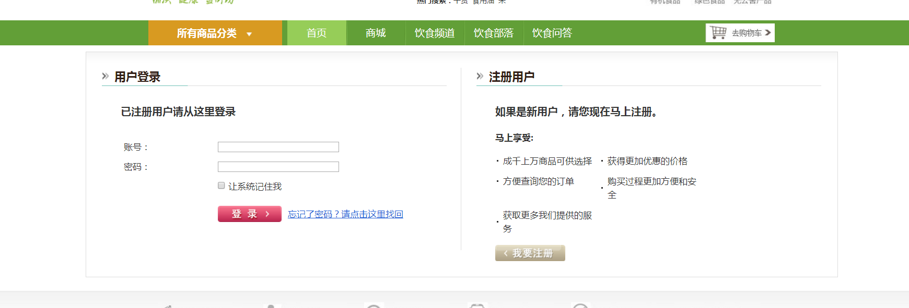
Task: Click the text 购买过程更加方便和安全
Action: click(x=652, y=188)
